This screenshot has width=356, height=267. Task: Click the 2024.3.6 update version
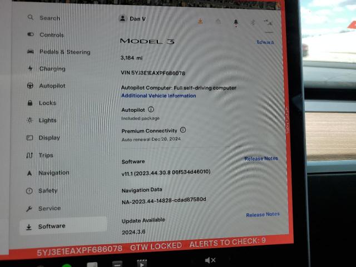(133, 232)
